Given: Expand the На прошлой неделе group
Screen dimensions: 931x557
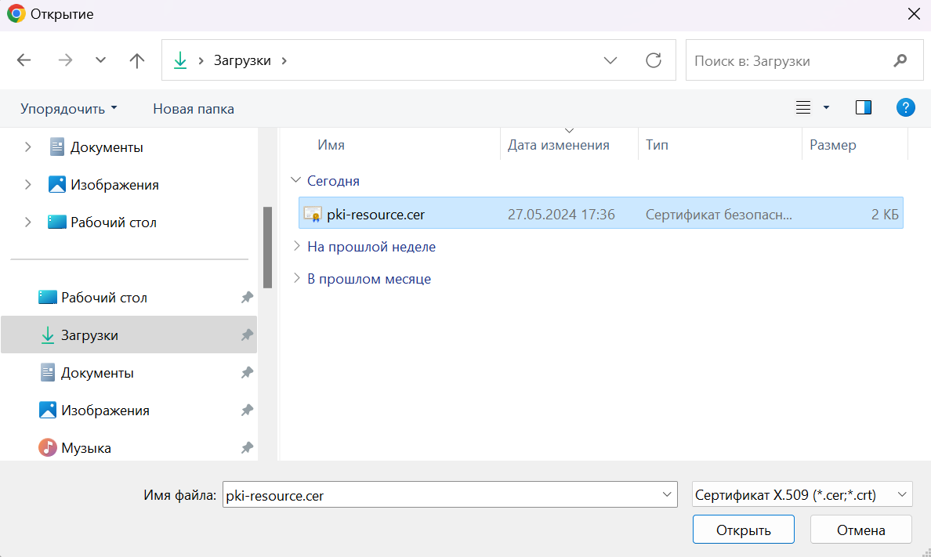Looking at the screenshot, I should click(296, 247).
